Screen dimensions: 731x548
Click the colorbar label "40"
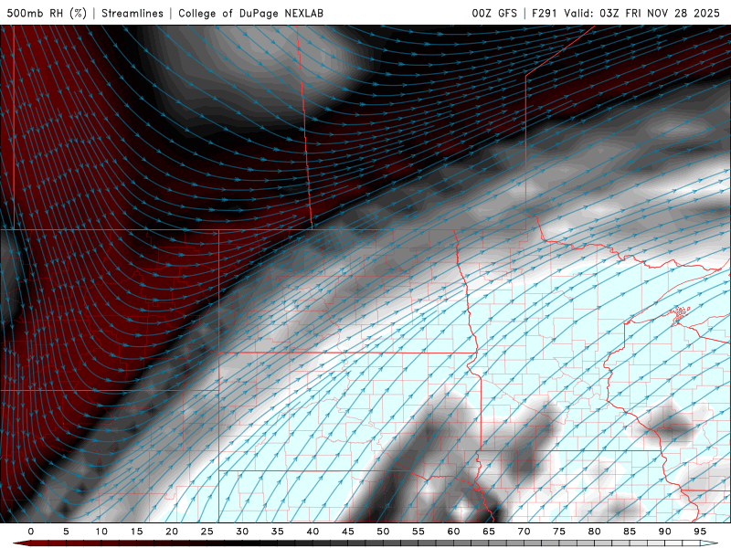pos(313,532)
